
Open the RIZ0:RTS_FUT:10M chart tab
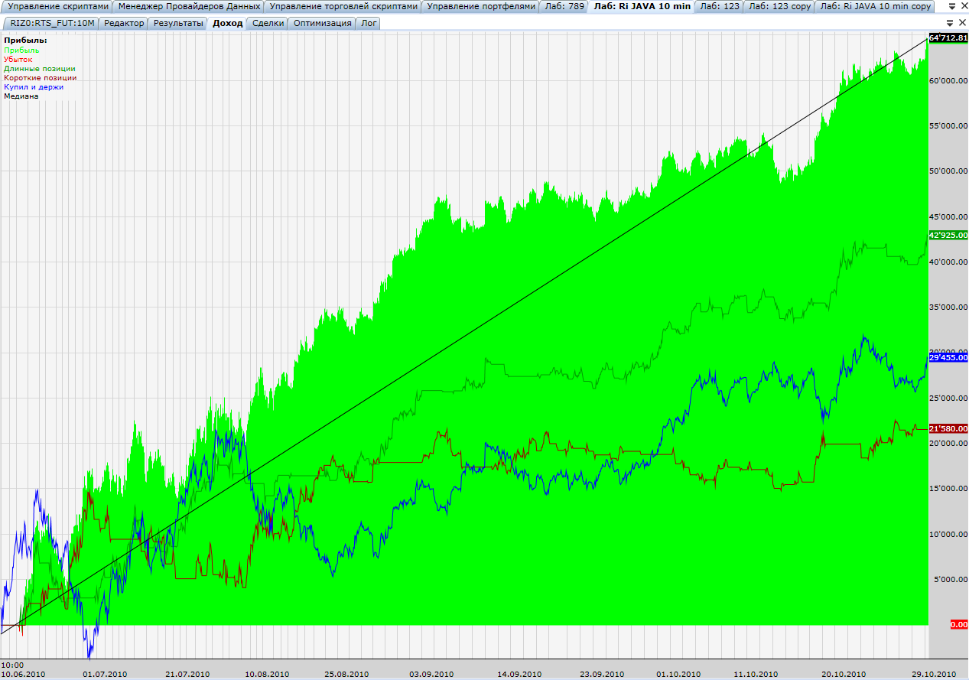coord(53,23)
